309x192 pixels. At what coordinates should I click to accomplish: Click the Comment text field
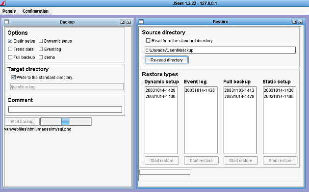(65, 110)
